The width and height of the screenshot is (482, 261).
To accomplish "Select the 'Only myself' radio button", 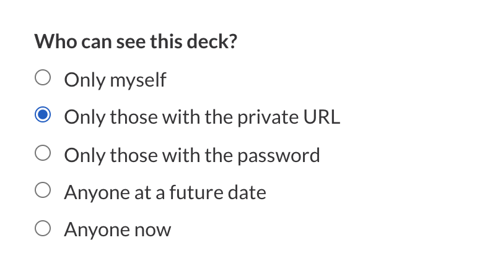I will 42,79.
